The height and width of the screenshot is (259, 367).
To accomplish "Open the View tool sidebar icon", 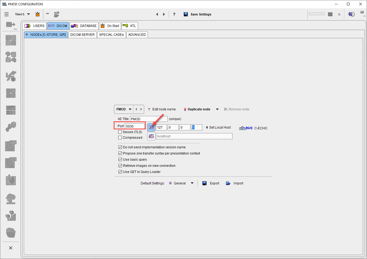I will (11, 25).
